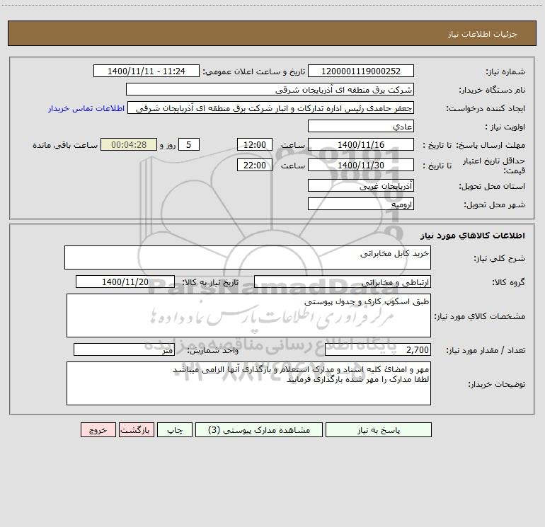Click the request creator field 'جعفر حامدی'
Viewport: 545px width, 527px height.
271,108
